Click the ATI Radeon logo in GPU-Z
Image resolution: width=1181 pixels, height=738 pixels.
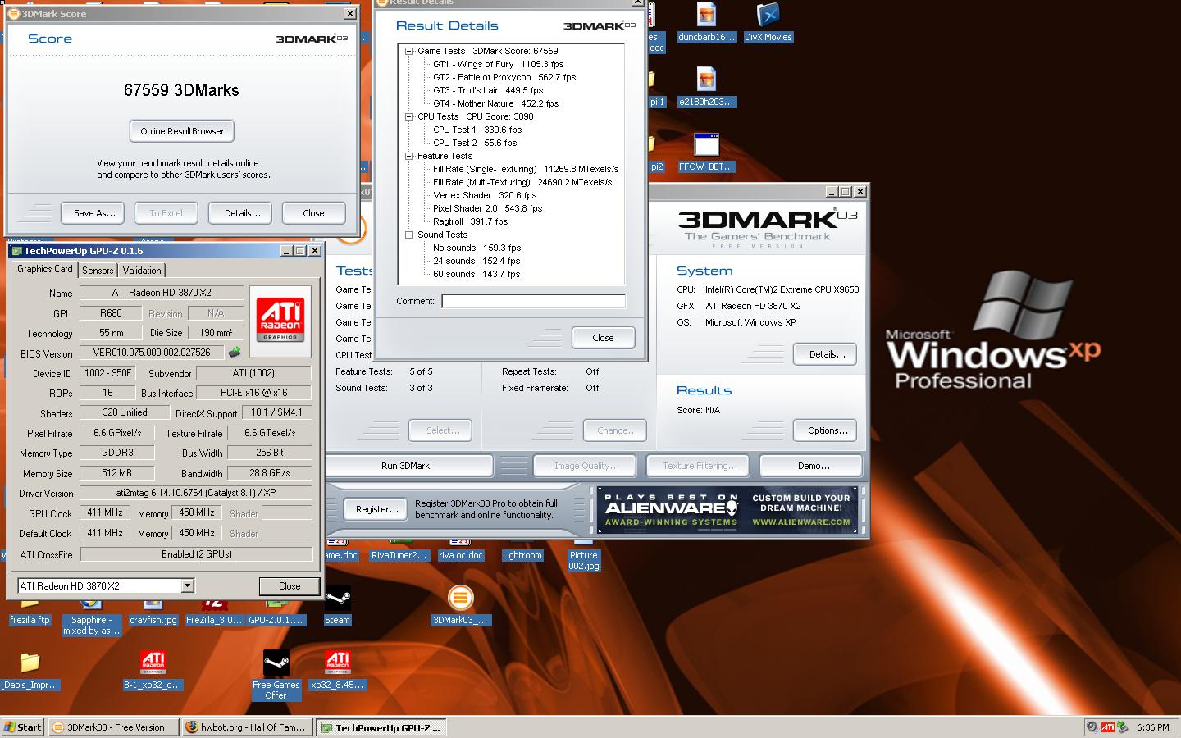280,321
